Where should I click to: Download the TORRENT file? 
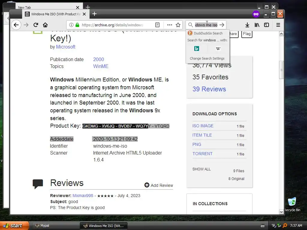[202, 154]
